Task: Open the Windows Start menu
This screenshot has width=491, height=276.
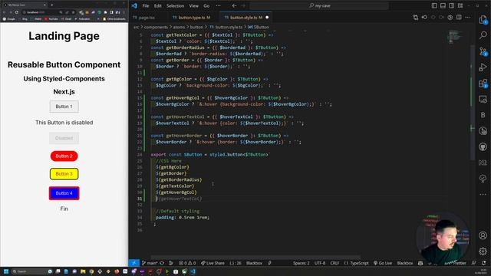Action: pos(5,271)
